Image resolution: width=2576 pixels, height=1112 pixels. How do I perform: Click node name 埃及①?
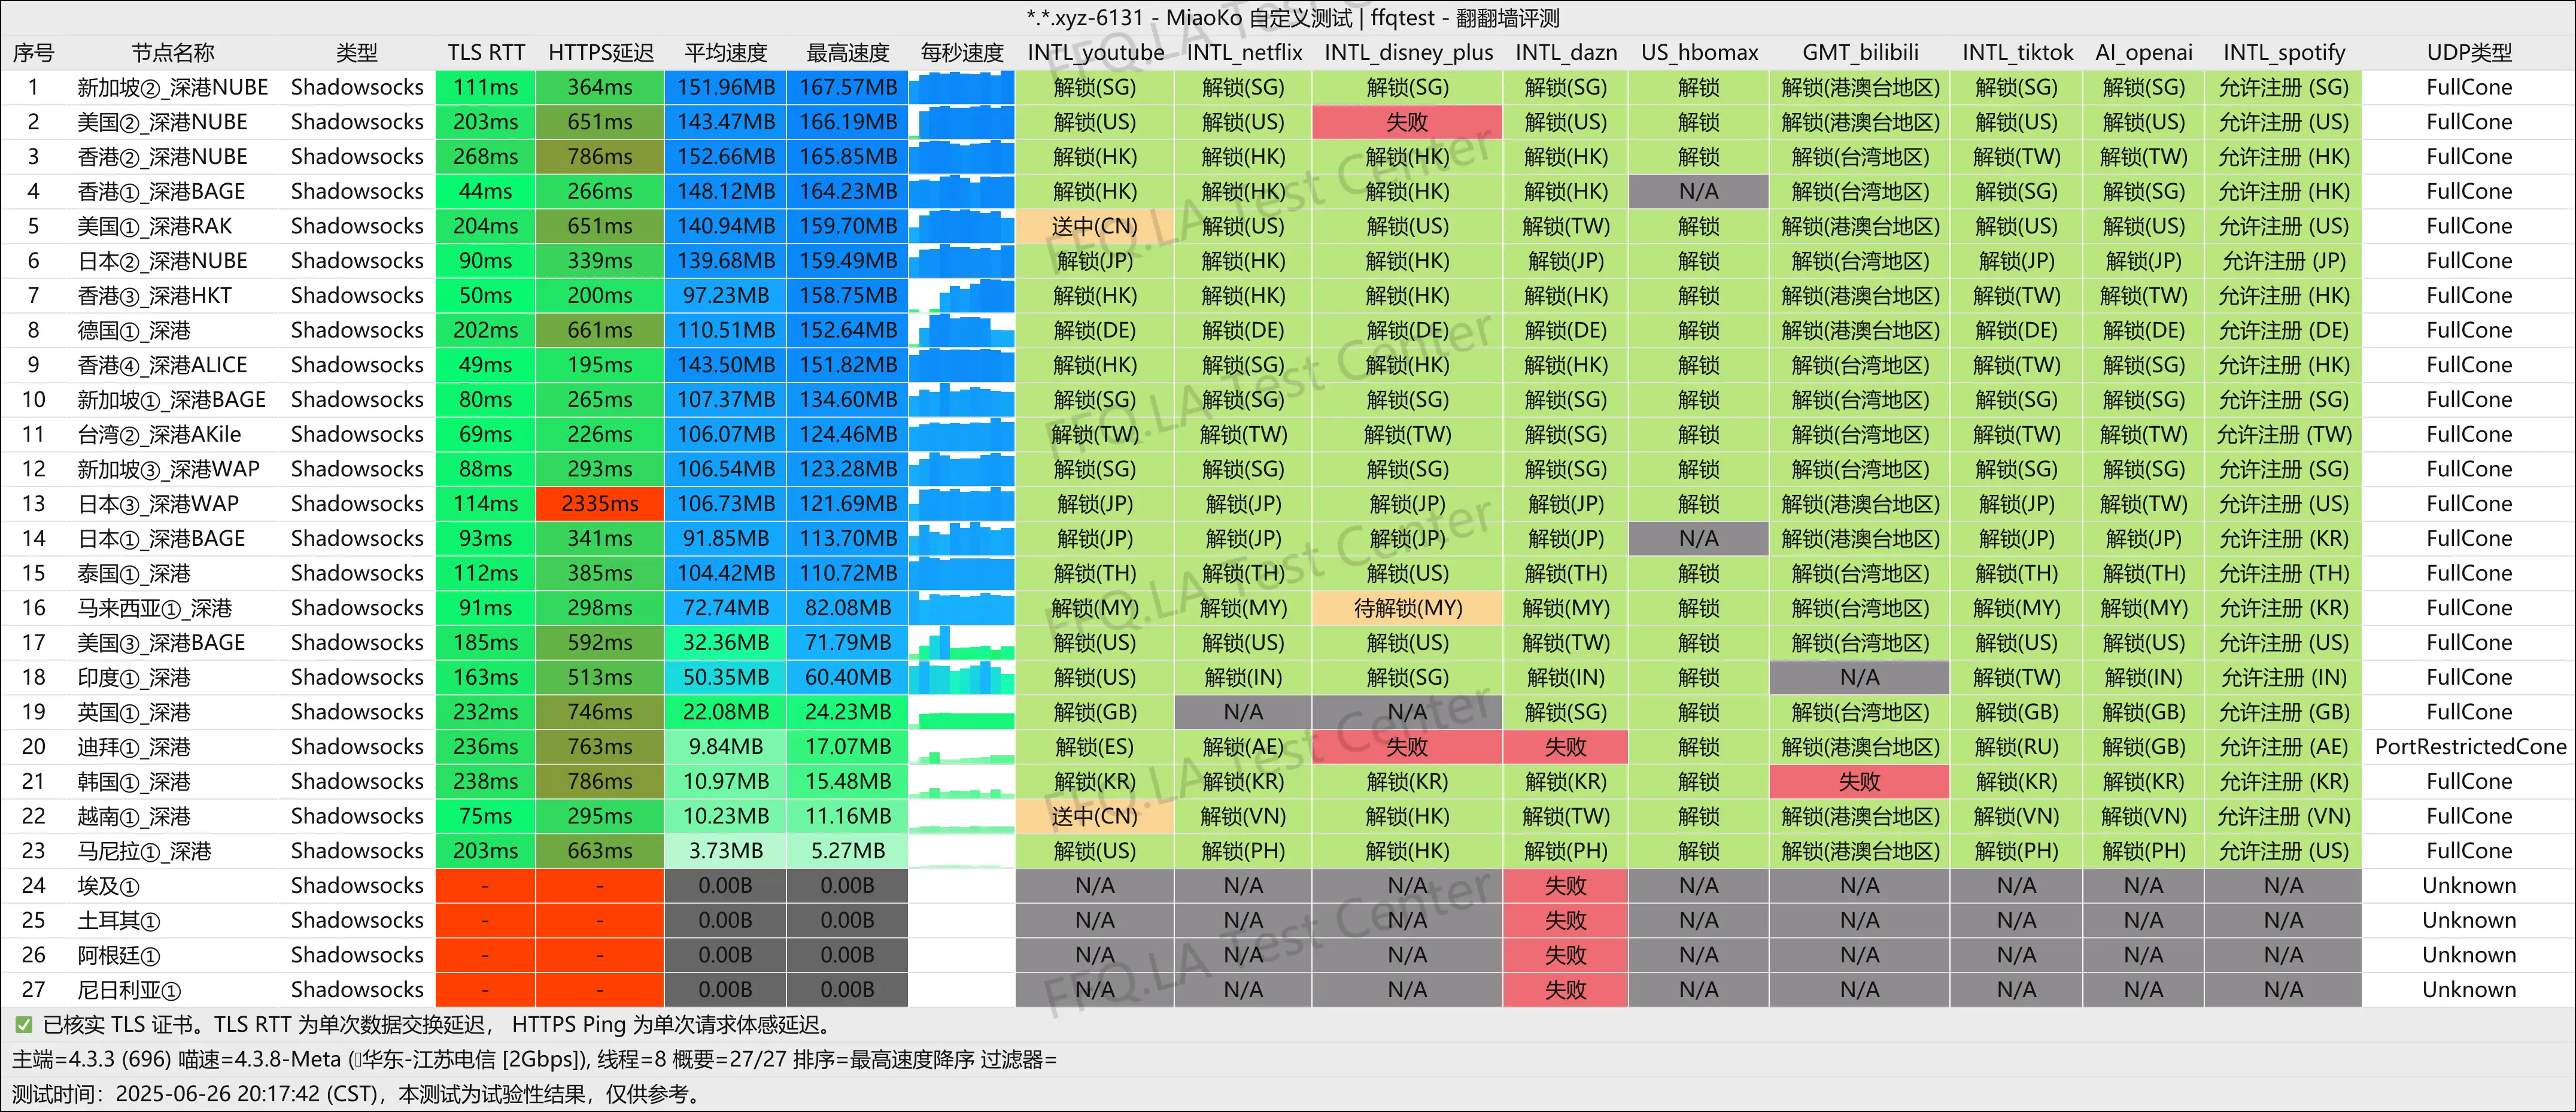[108, 886]
